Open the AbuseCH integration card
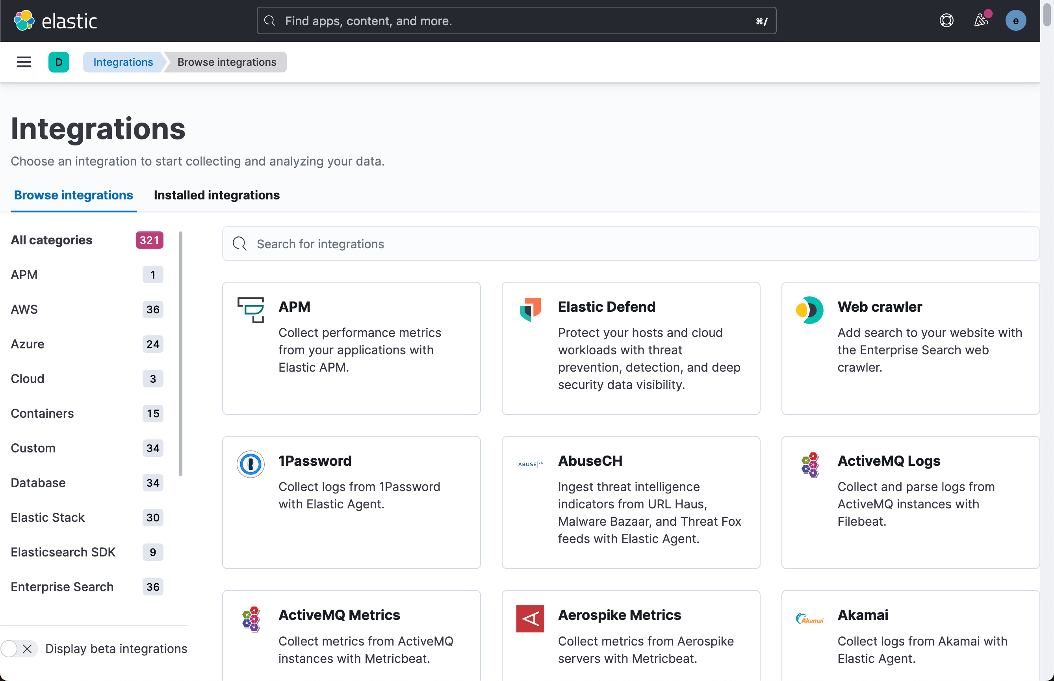 click(631, 502)
